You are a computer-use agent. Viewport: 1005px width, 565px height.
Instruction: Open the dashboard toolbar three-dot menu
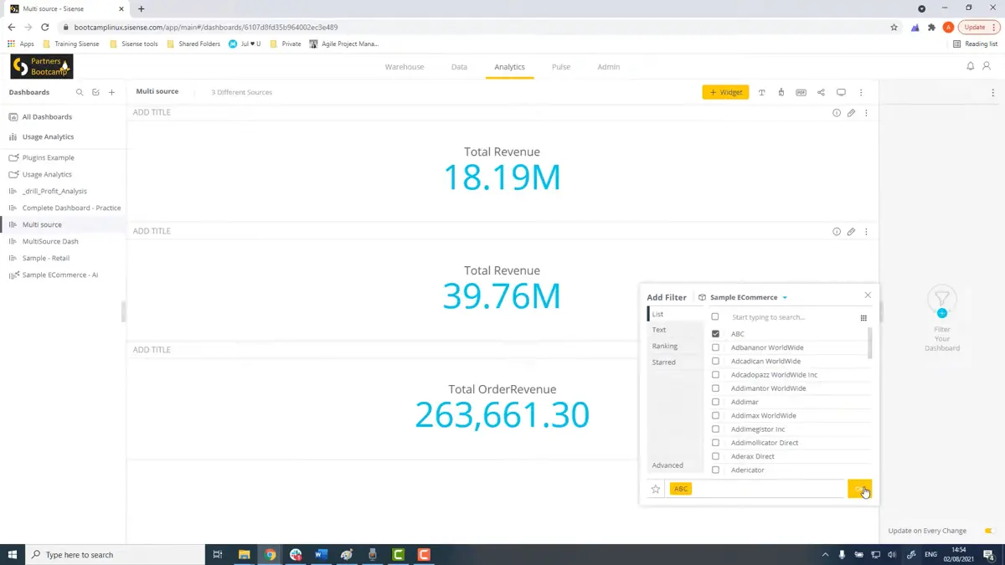point(861,92)
